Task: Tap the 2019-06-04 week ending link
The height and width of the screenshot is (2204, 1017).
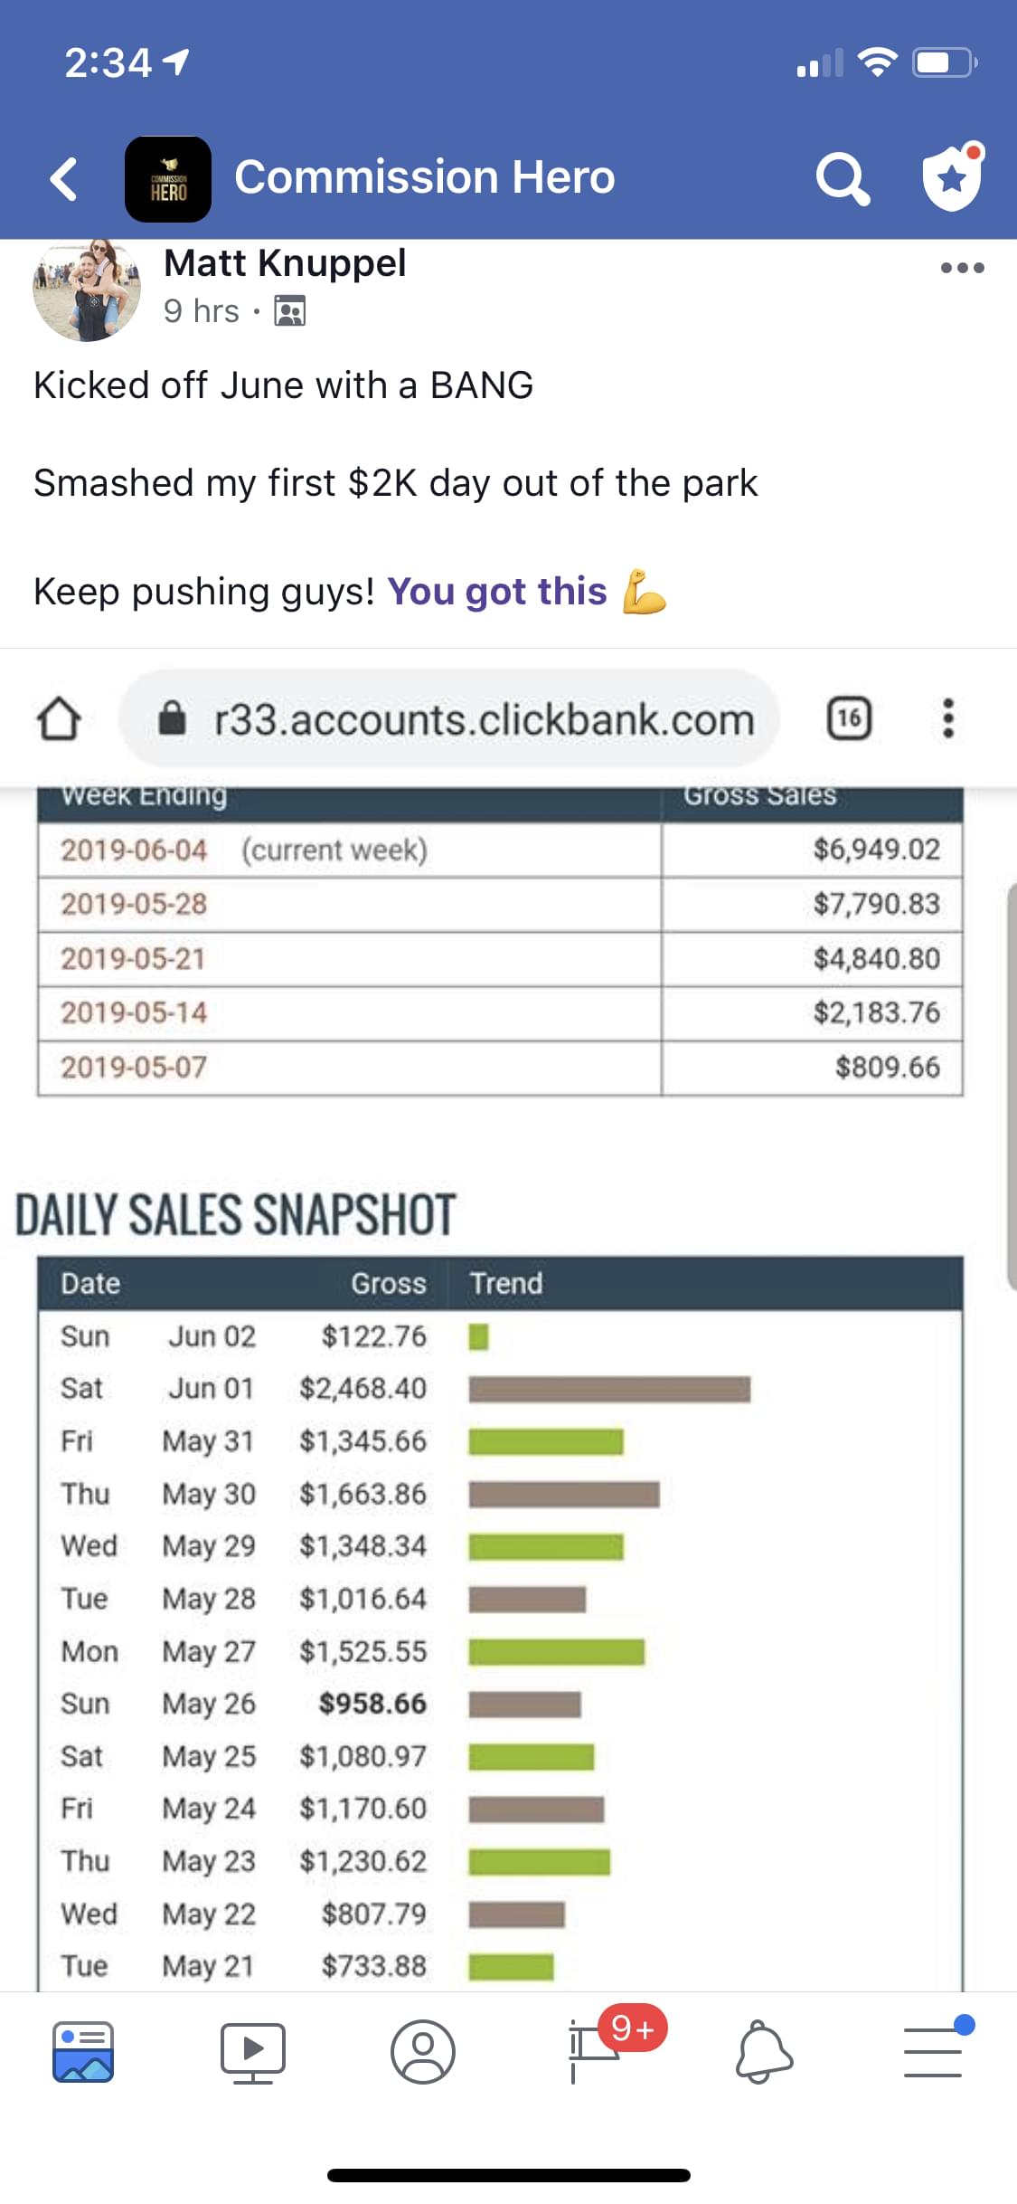Action: pyautogui.click(x=134, y=850)
